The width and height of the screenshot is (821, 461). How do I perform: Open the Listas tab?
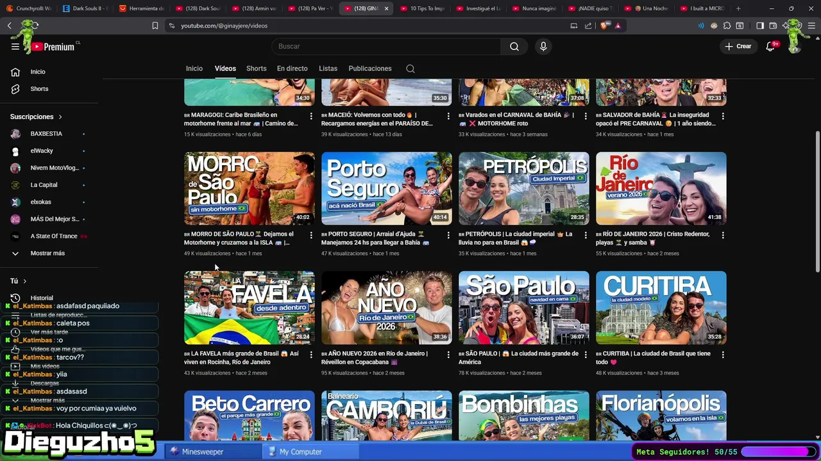click(x=328, y=69)
